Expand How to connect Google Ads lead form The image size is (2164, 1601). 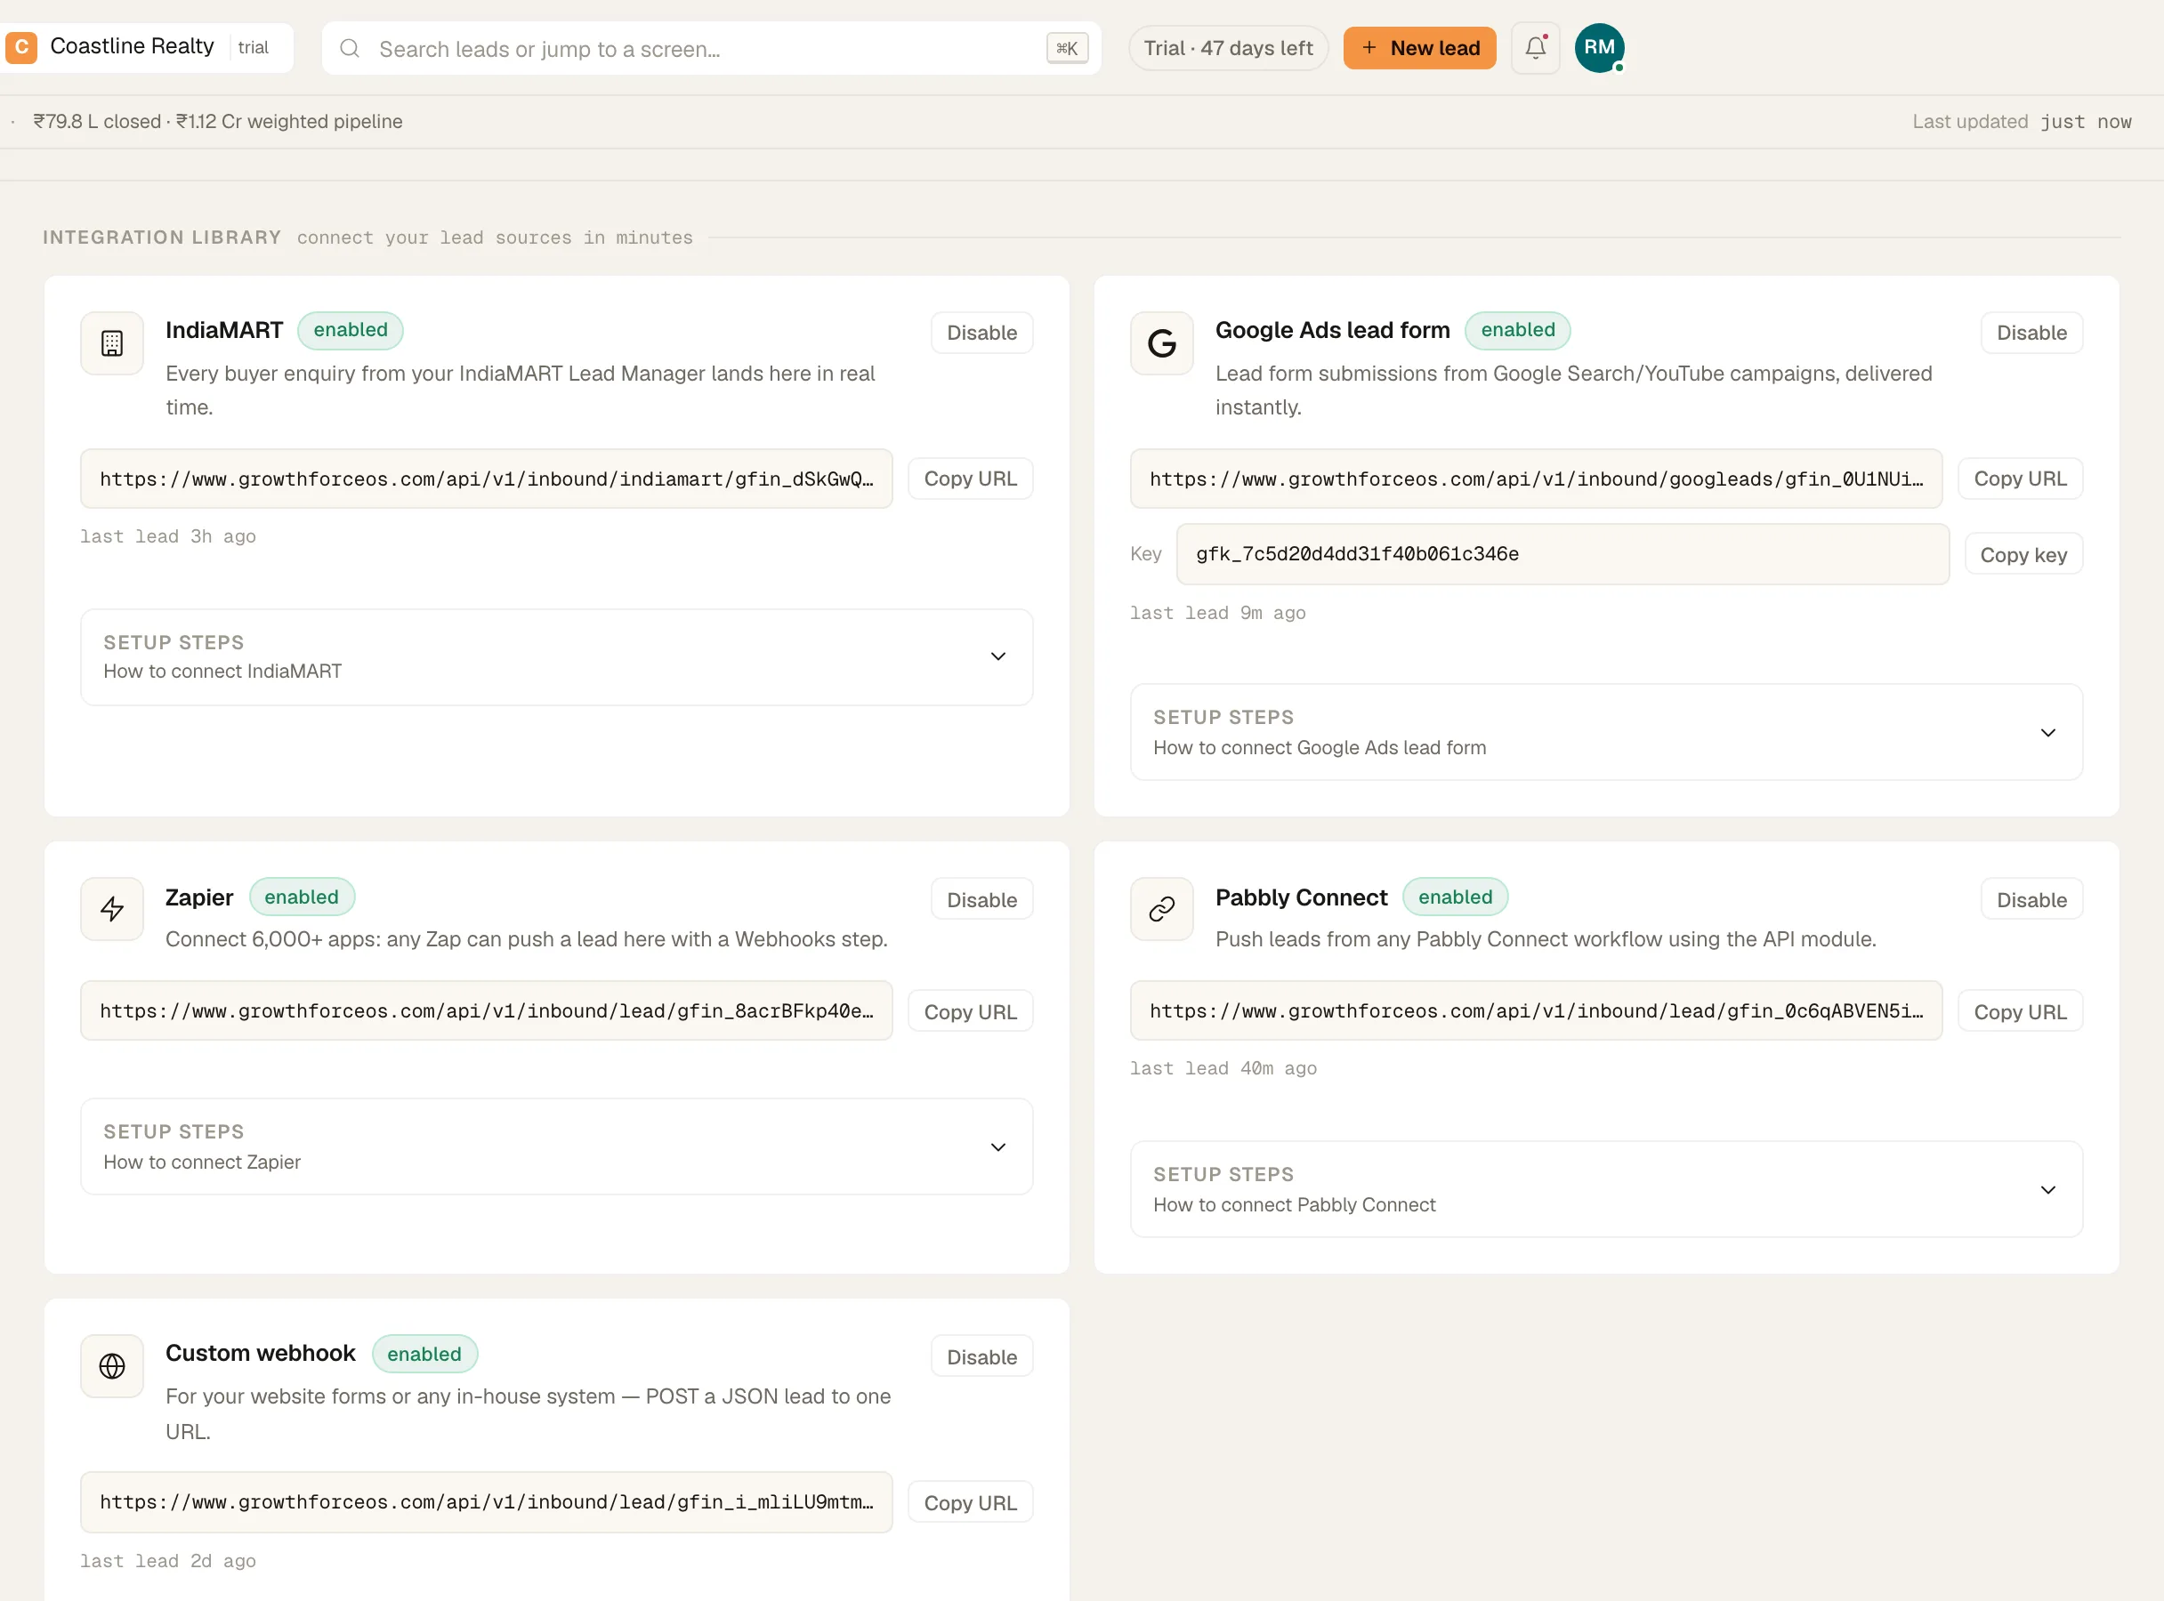pos(1606,733)
